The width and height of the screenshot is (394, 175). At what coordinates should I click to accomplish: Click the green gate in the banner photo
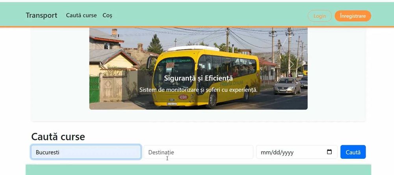point(95,89)
